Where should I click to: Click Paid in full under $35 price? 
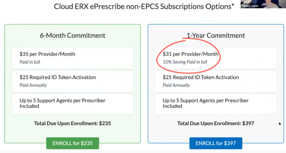[x=30, y=62]
